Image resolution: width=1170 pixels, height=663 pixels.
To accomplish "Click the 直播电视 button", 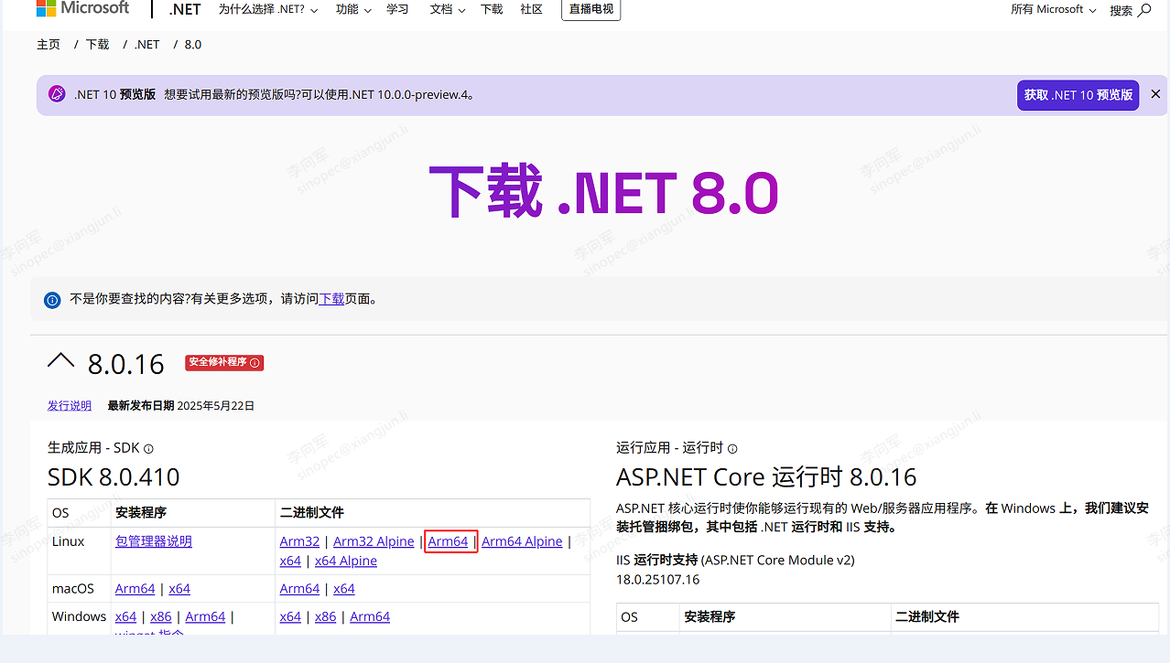I will pos(591,9).
